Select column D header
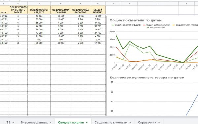198x124 pixels. click(39, 4)
